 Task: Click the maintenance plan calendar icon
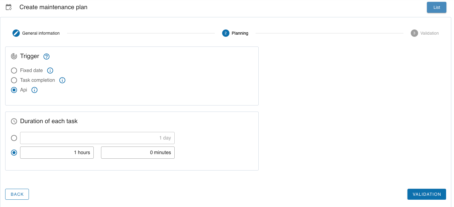click(9, 7)
